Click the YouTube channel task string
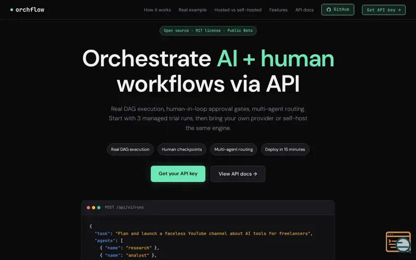Viewport: 416px width, 260px height. point(213,233)
